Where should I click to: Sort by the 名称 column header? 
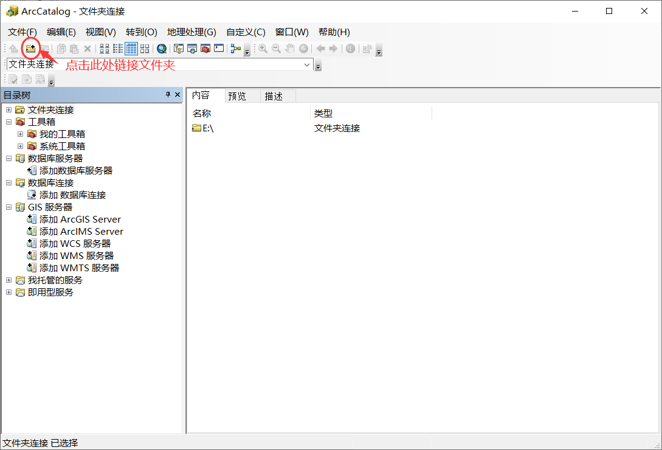tap(249, 113)
